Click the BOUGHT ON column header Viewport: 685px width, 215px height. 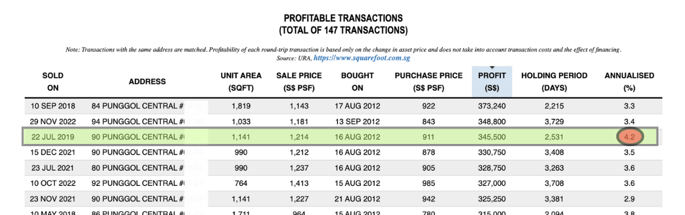pos(358,82)
